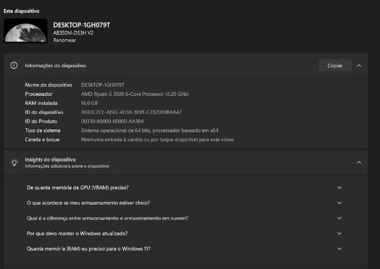
Task: Expand 'Por que devo manter o Windows atualizado?'
Action: (339, 233)
